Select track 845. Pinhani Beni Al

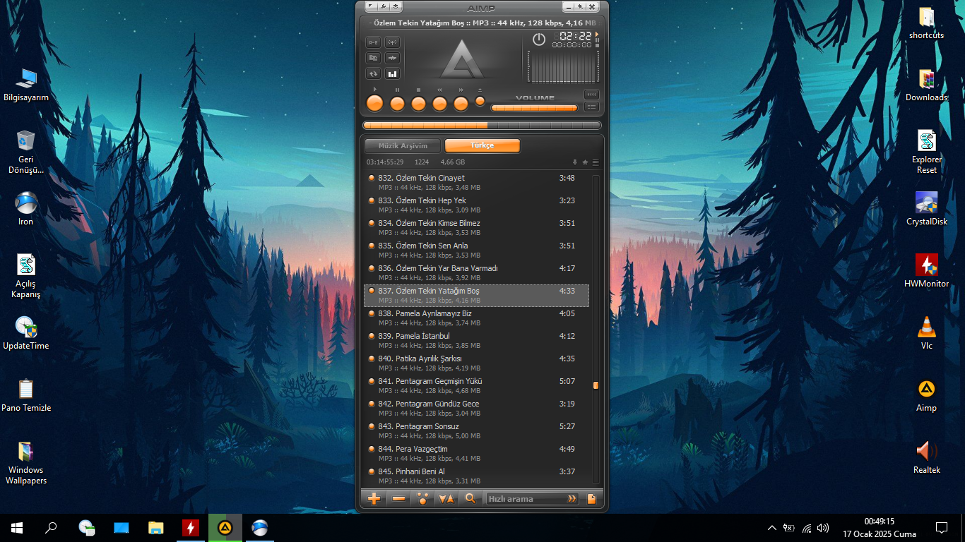coord(476,476)
